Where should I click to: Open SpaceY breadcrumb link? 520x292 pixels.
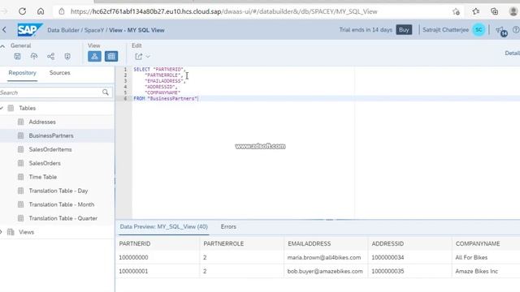pyautogui.click(x=94, y=30)
